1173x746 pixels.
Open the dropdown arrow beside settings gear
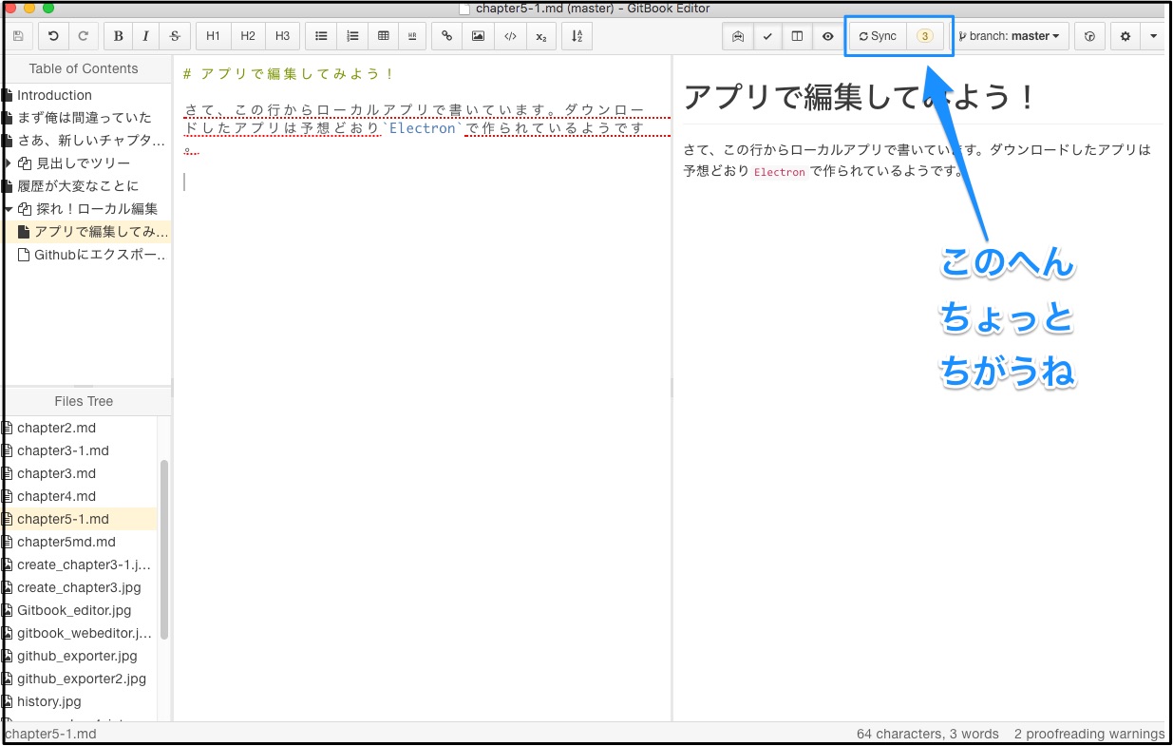coord(1153,36)
